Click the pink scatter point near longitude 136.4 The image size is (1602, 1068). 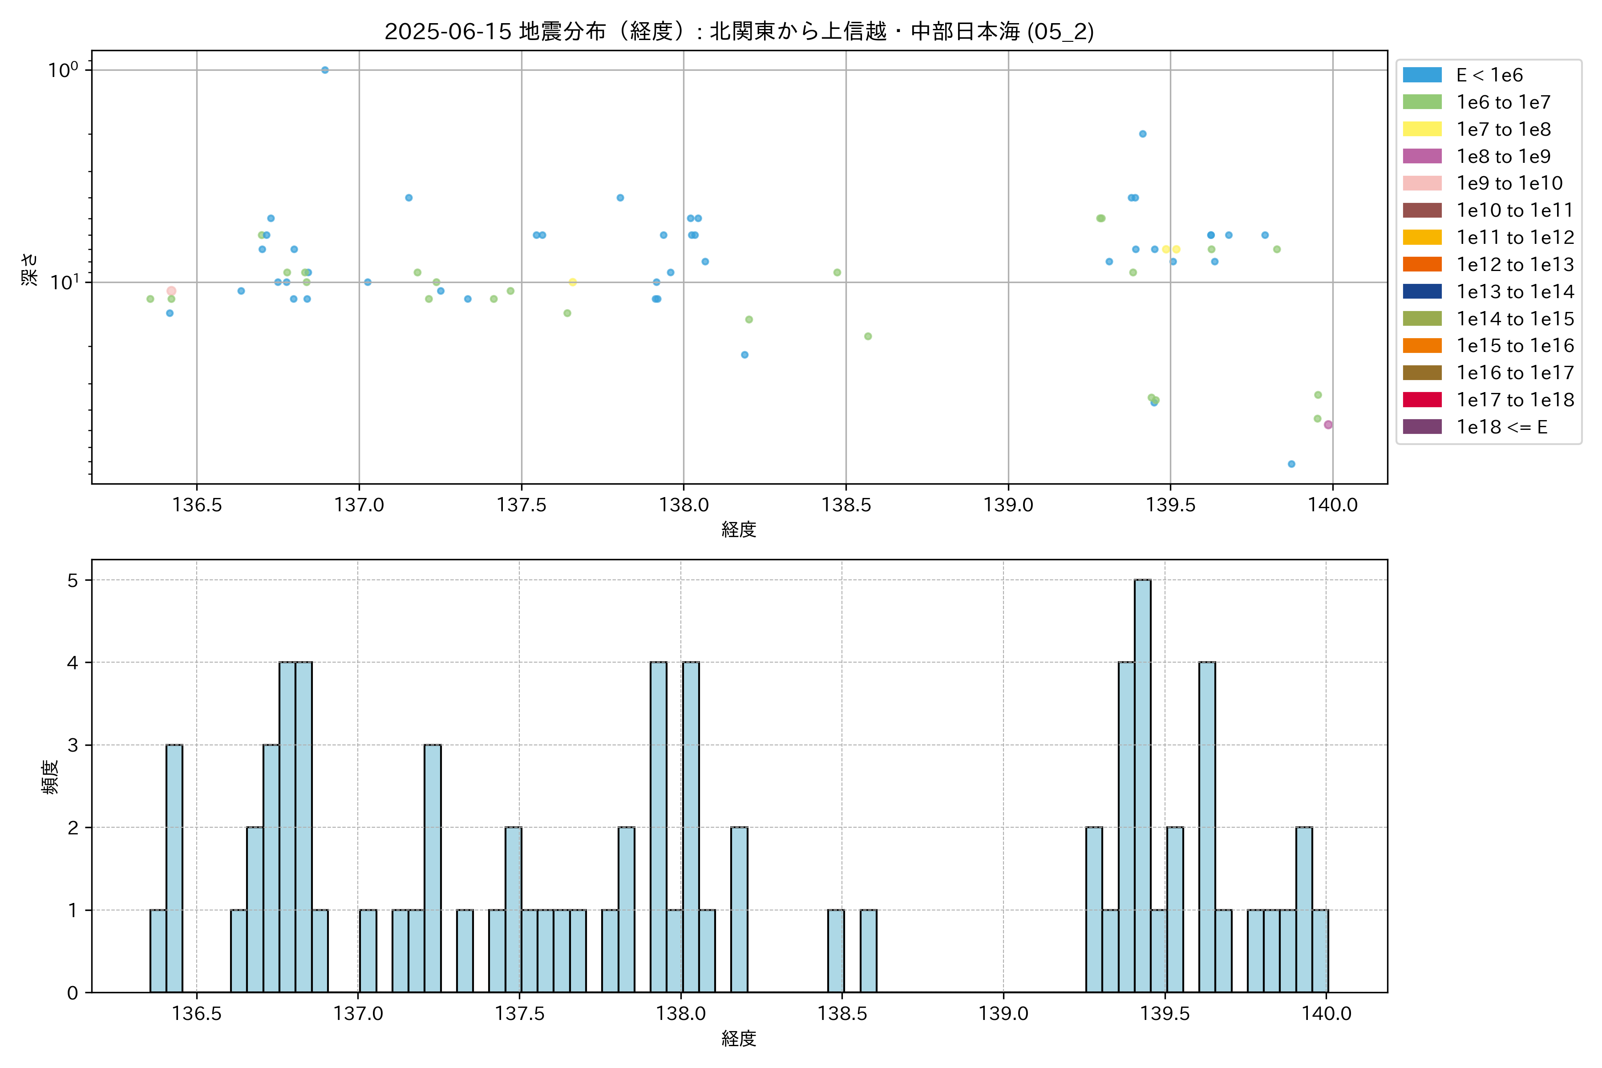tap(171, 291)
